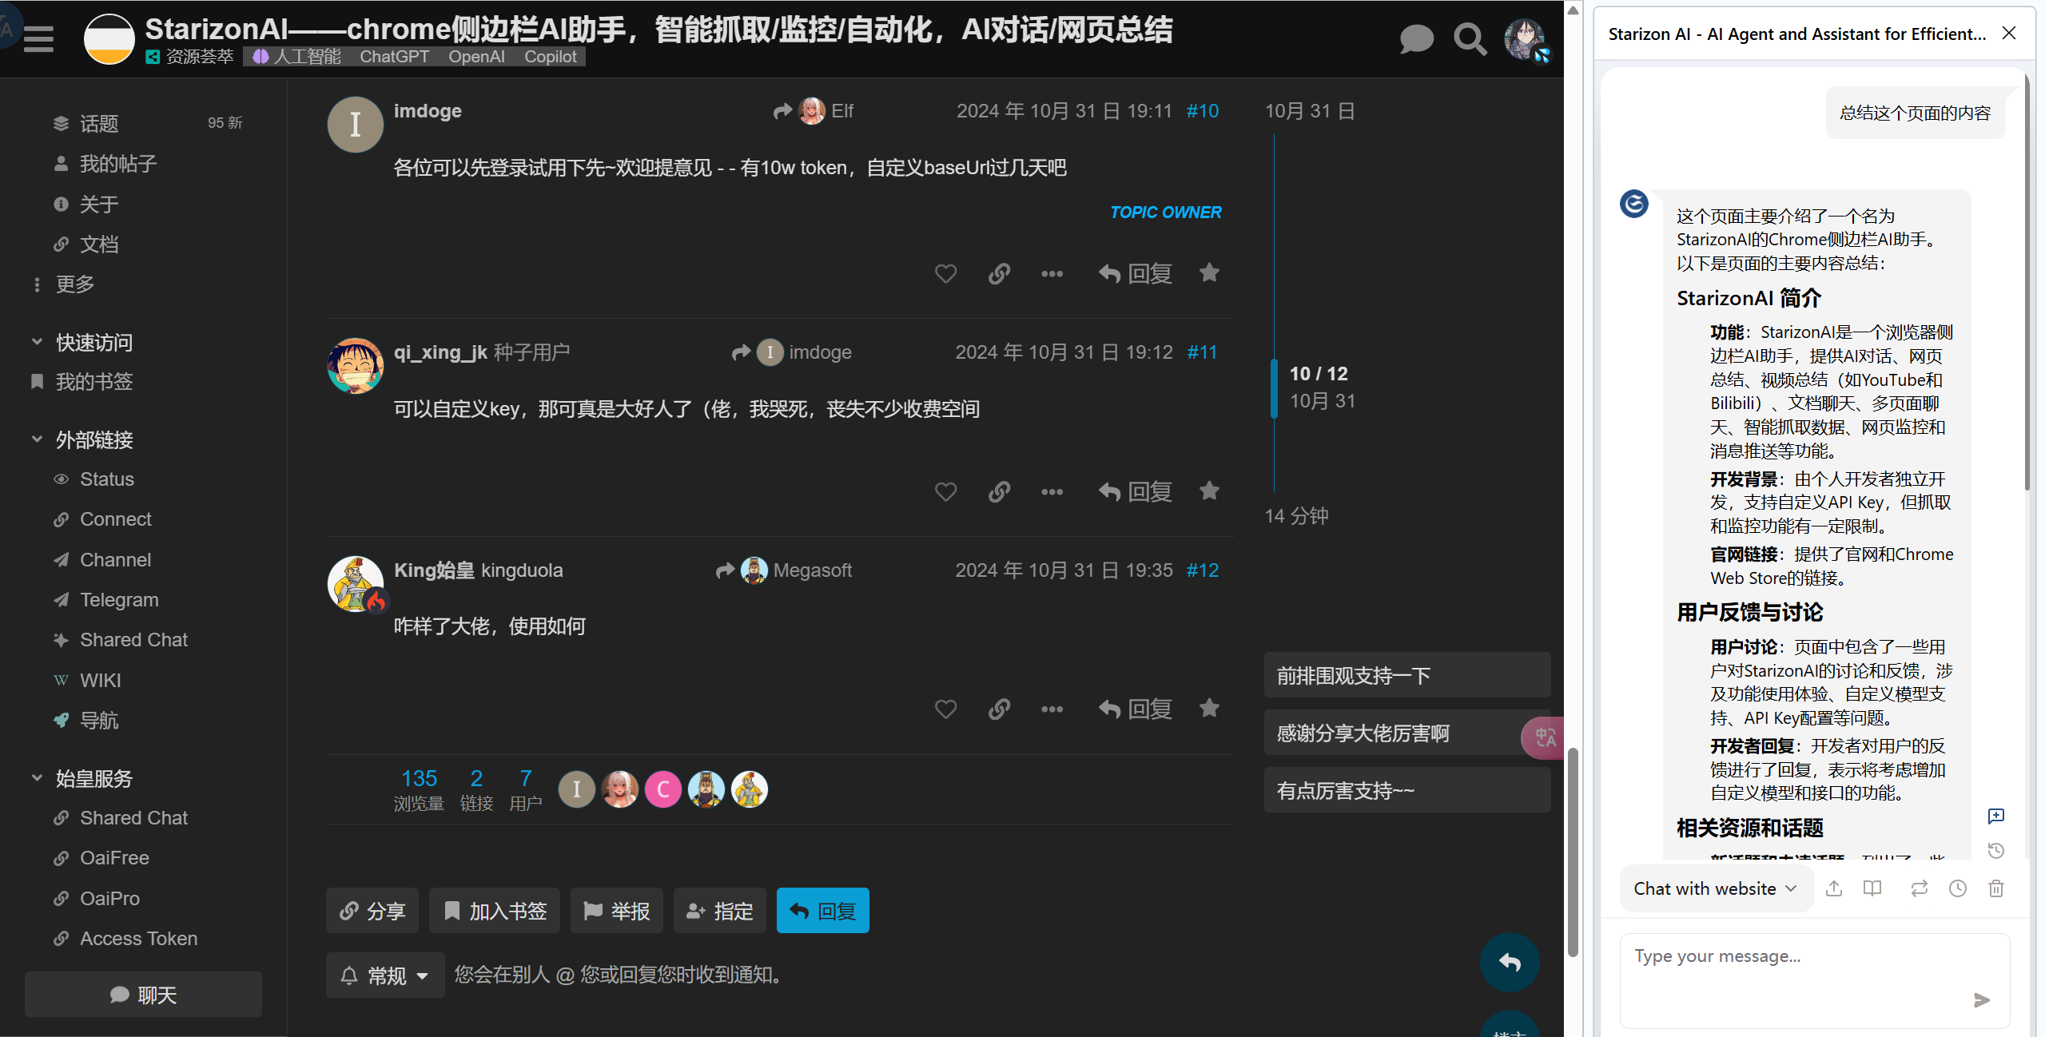2045x1037 pixels.
Task: Reply to post #12
Action: pos(1135,709)
